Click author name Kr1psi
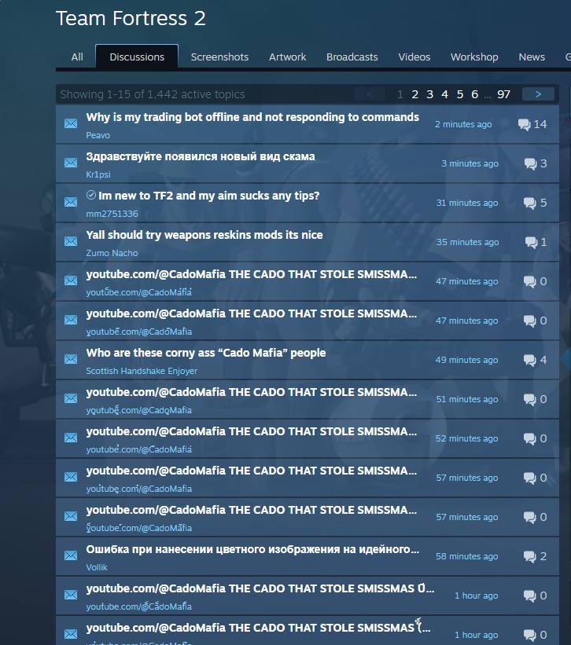Screen dimensions: 571x645 [98, 174]
